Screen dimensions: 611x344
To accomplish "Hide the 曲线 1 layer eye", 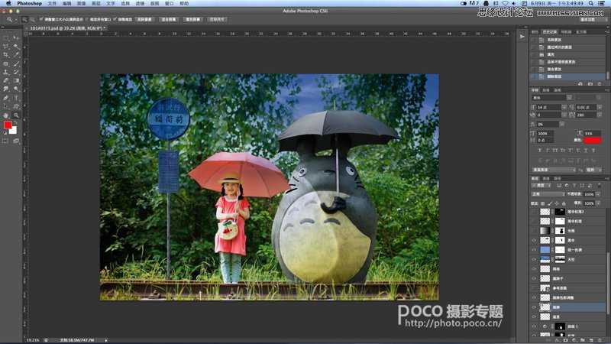I will point(534,326).
